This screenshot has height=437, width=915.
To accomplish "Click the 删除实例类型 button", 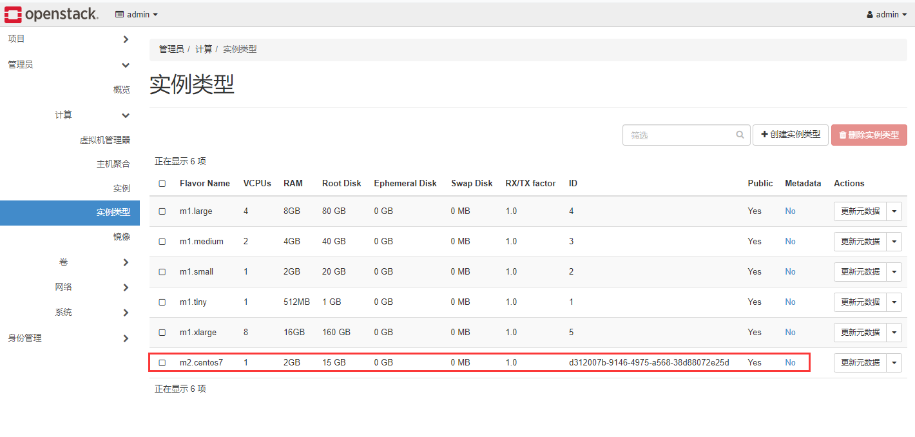I will click(869, 135).
